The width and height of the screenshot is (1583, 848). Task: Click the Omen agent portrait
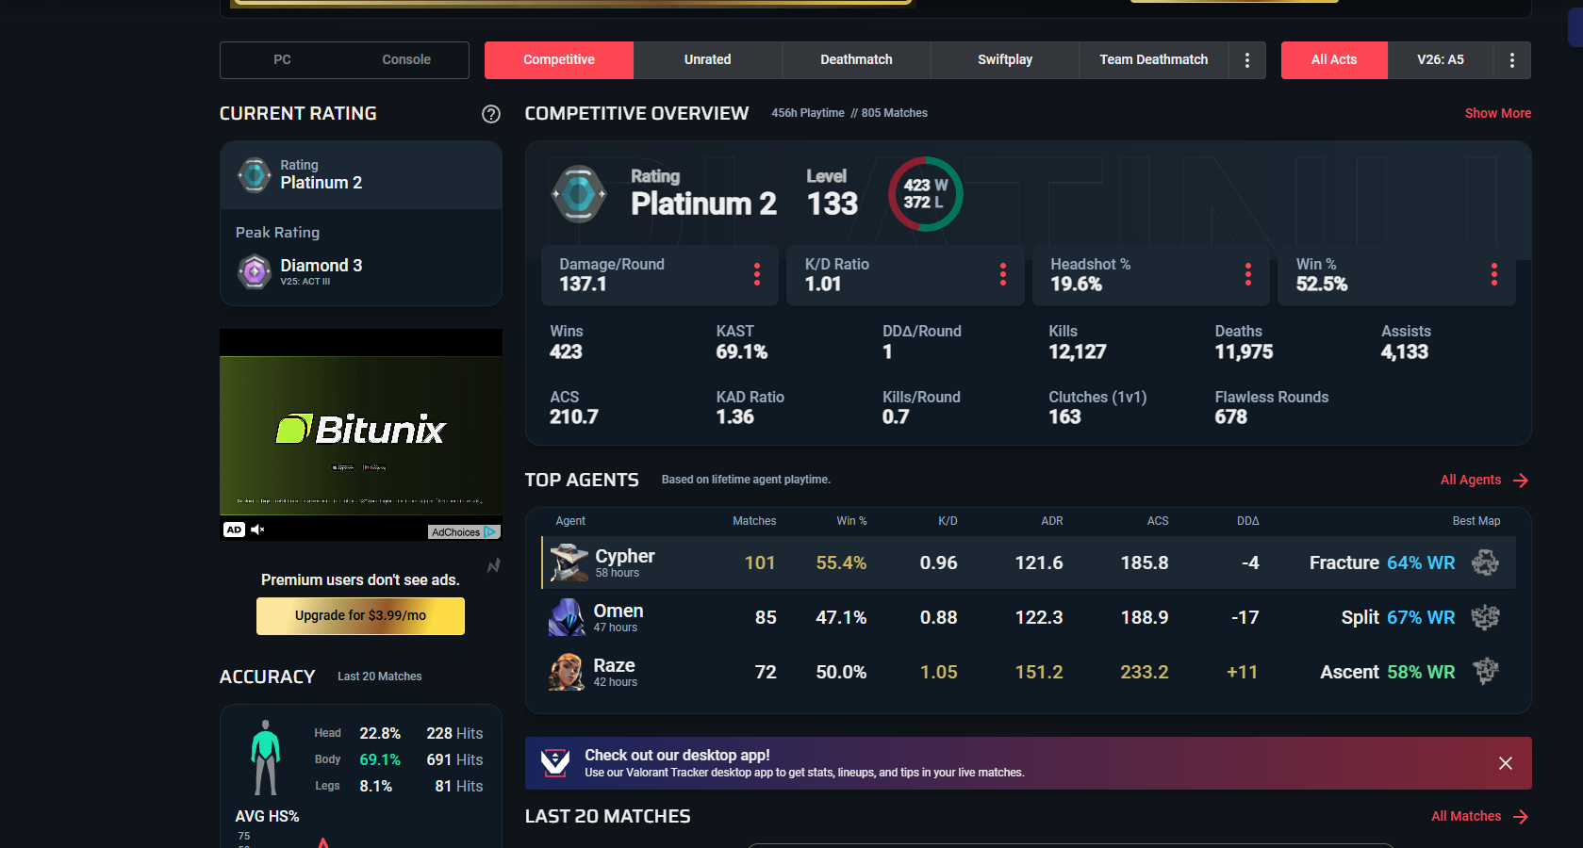[x=567, y=617]
